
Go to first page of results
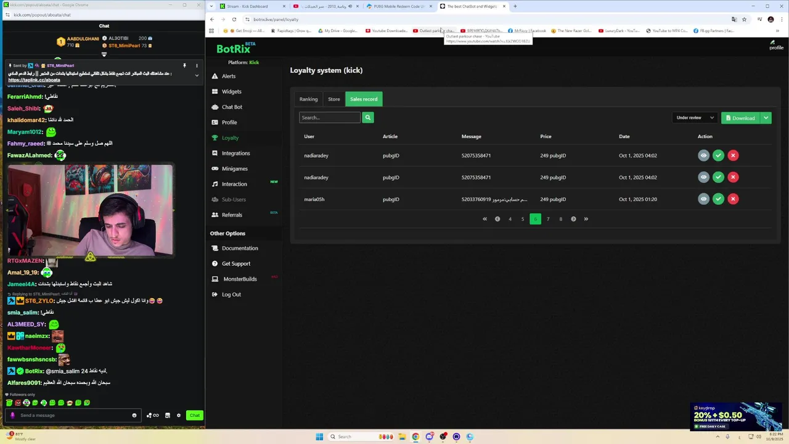pos(484,219)
